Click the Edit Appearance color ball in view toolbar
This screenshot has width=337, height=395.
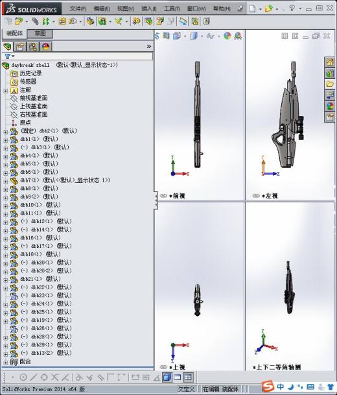click(x=227, y=36)
